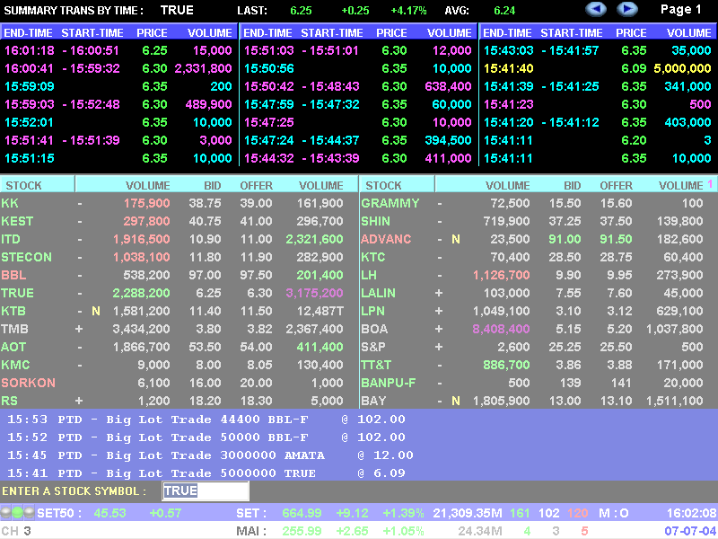Click the left STOCK column header
The height and width of the screenshot is (539, 718).
point(23,186)
